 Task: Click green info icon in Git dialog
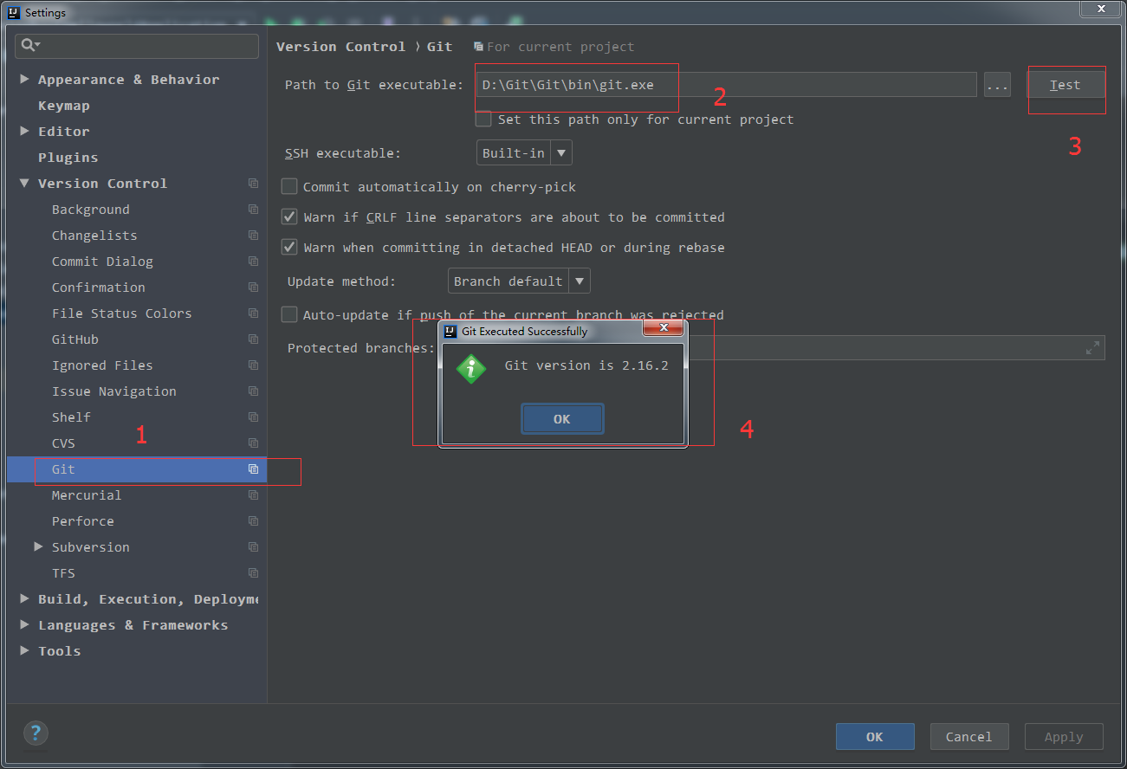tap(471, 370)
